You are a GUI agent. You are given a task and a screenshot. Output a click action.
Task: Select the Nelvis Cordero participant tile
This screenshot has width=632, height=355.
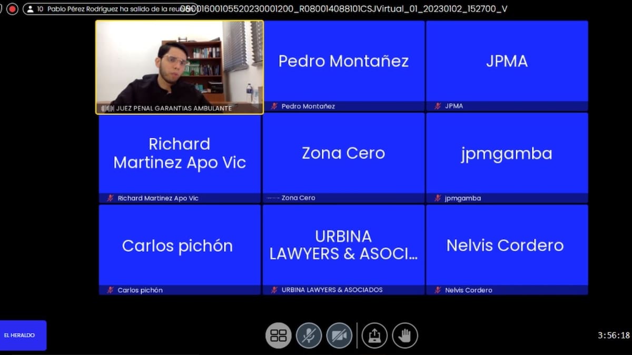click(507, 246)
